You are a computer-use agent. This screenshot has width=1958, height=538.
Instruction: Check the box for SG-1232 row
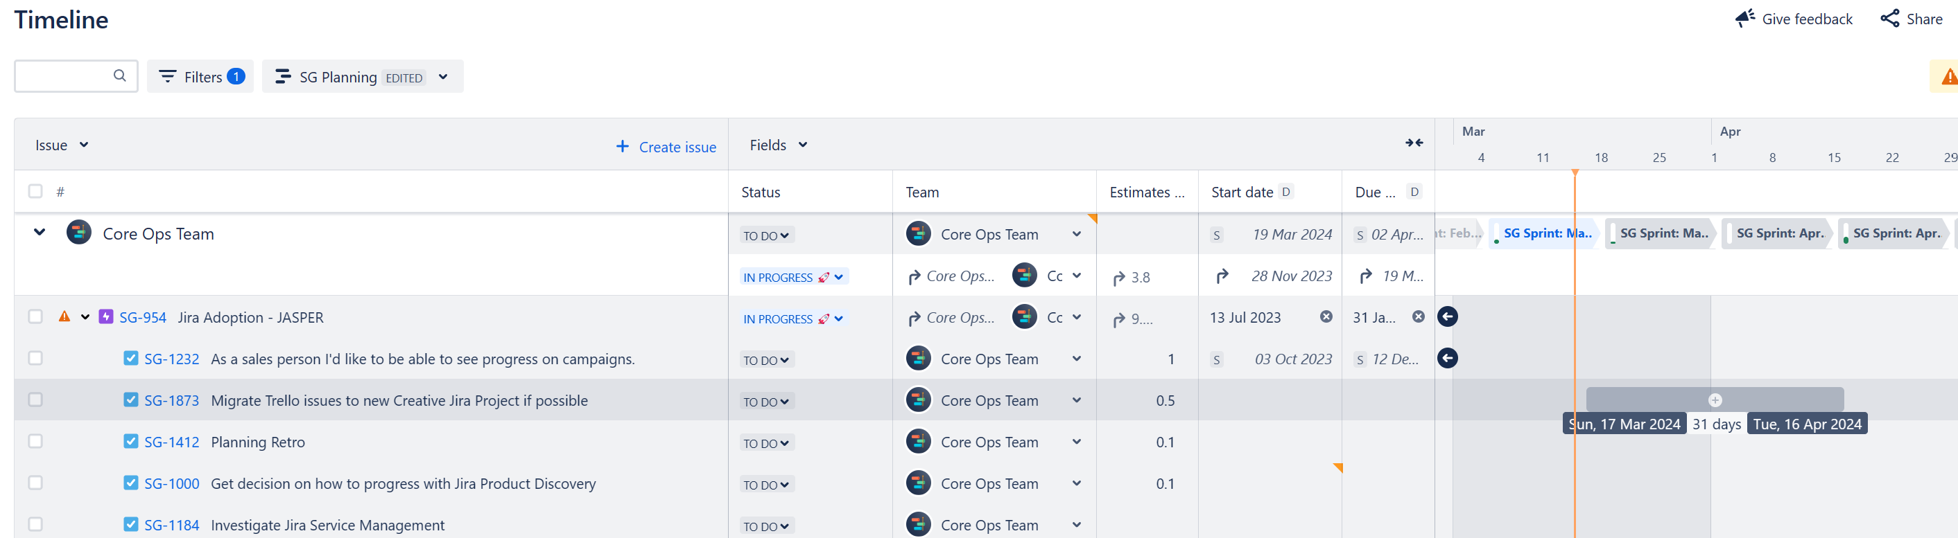(x=35, y=358)
